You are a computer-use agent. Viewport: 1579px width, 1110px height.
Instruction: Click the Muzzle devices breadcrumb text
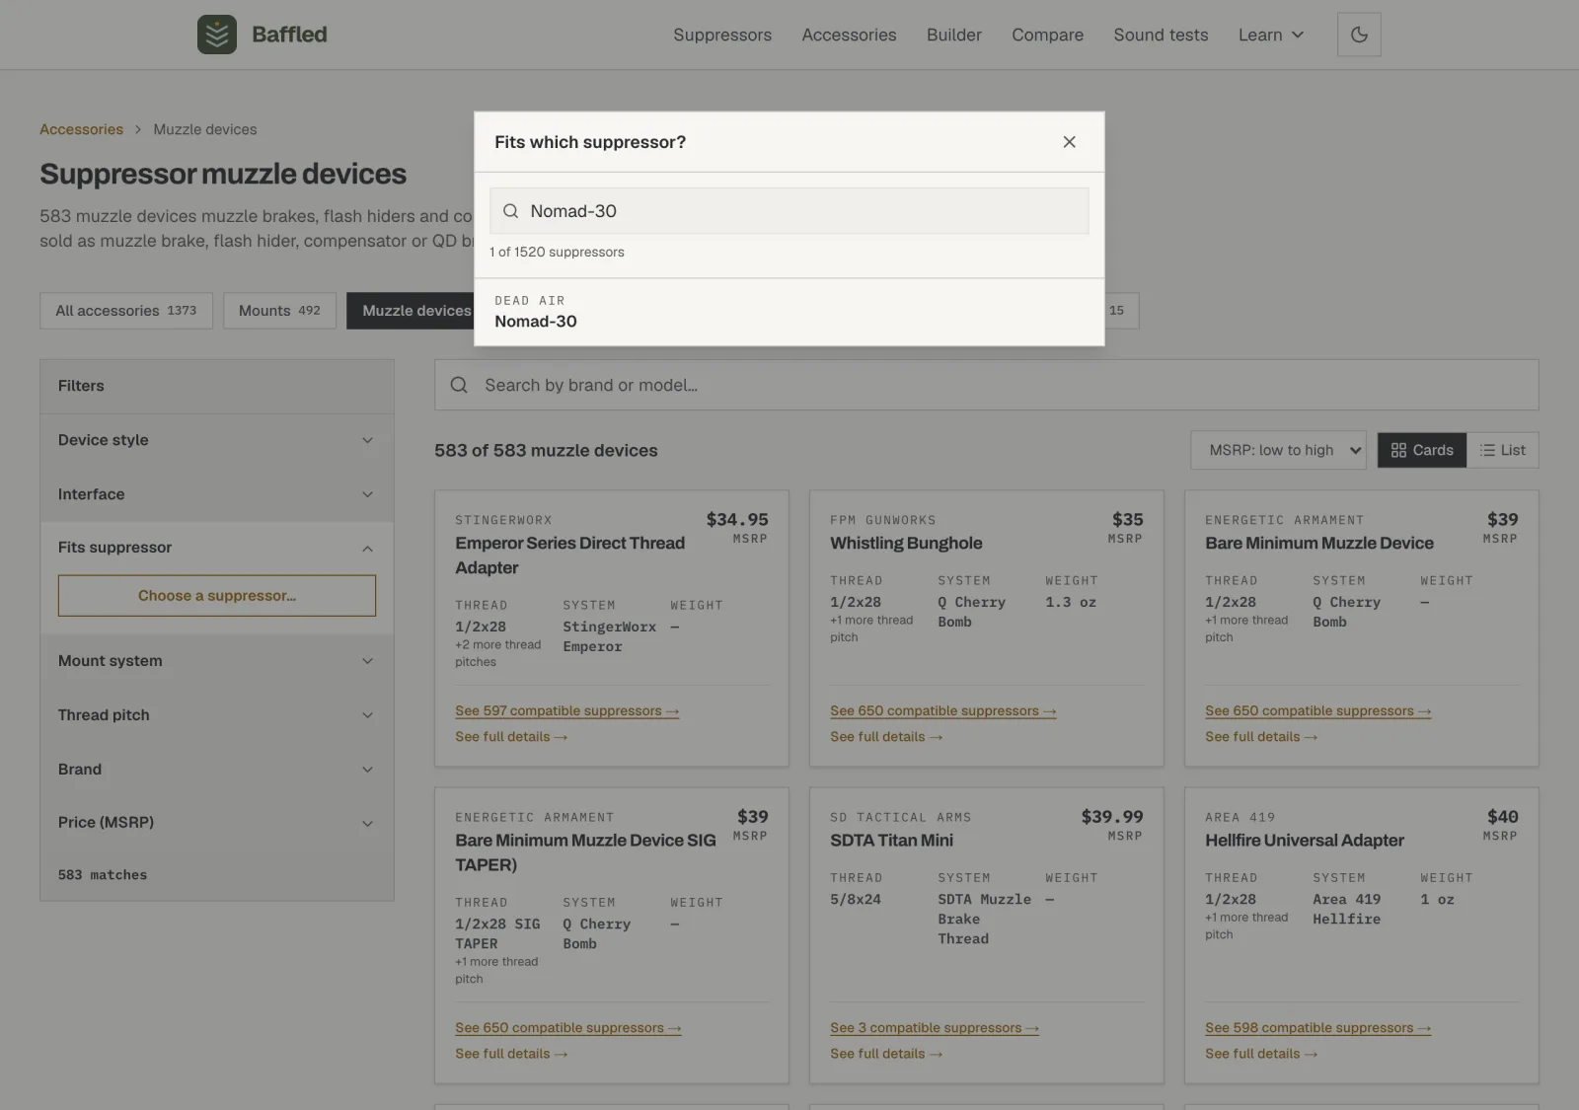205,129
